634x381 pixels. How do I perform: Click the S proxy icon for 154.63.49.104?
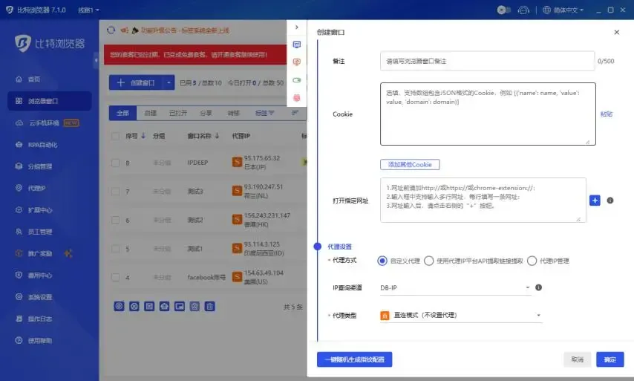click(x=237, y=277)
